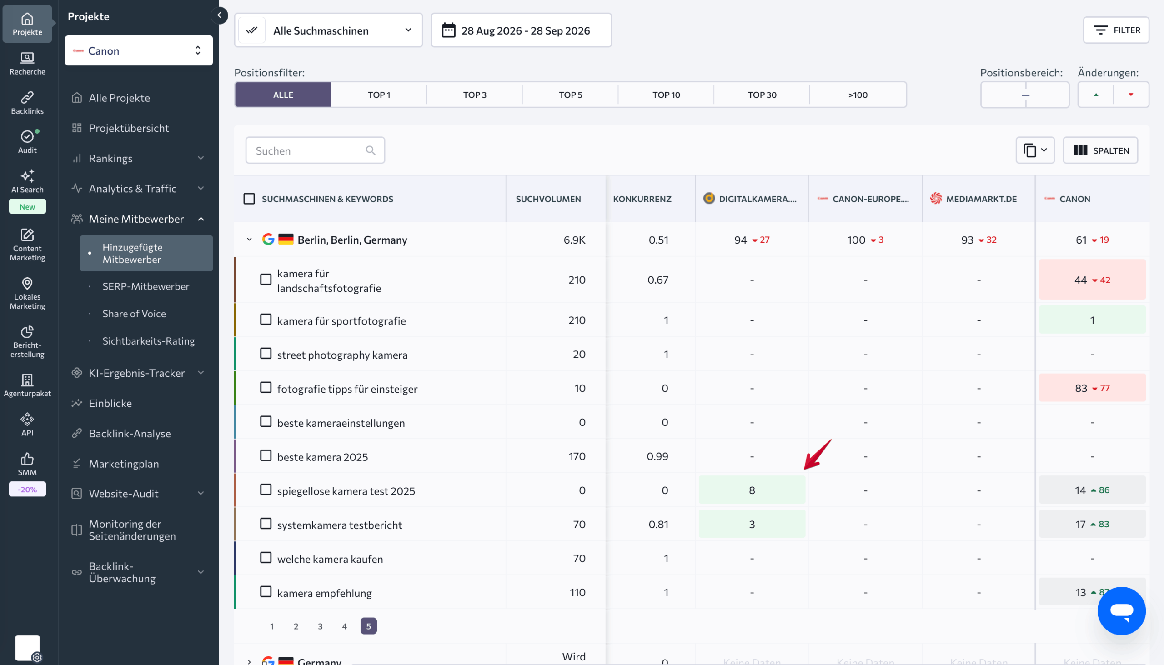Check the 'kamera für landschaftsfotografie' keyword
The width and height of the screenshot is (1164, 665).
coord(266,279)
